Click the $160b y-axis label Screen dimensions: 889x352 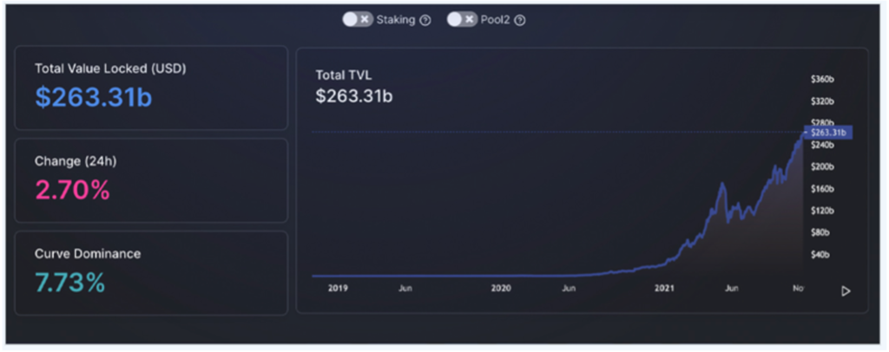(822, 188)
